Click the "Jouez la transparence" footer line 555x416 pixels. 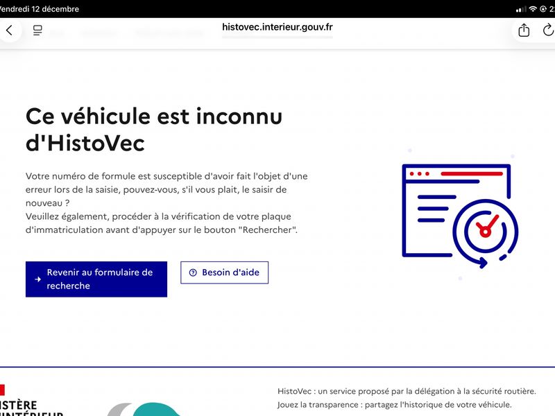click(x=394, y=405)
